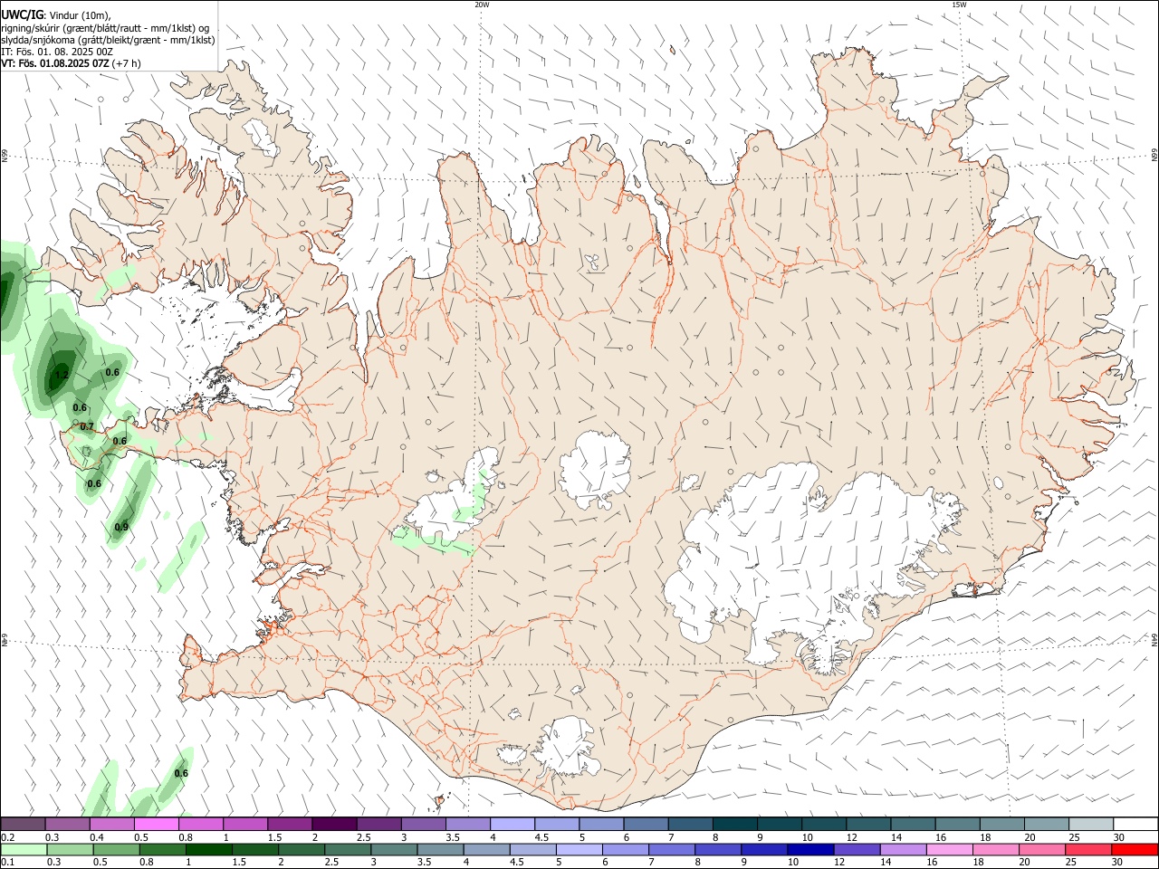Screen dimensions: 1159x869
Task: Select the light purple 14 swatch in lower legend
Action: coord(903,849)
